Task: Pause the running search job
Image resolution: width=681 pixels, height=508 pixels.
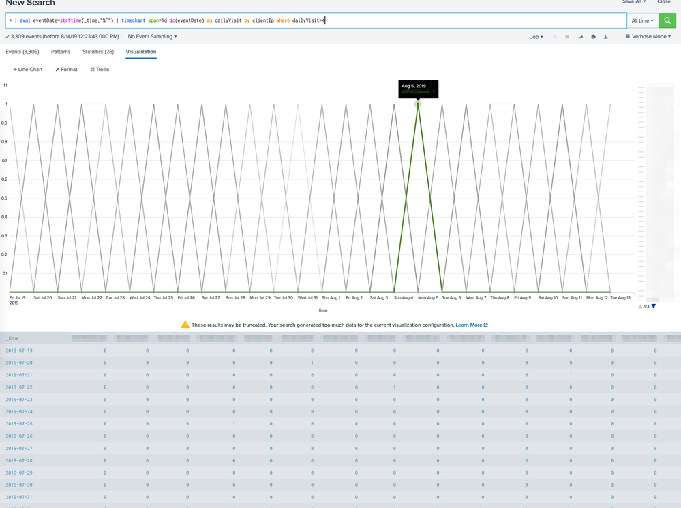Action: coord(555,37)
